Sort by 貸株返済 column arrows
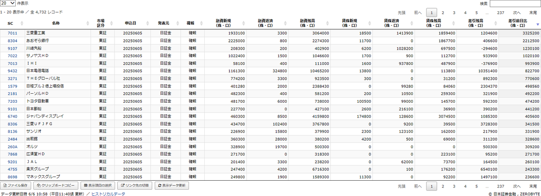Viewport: 541px width, 196px height. tap(411, 23)
